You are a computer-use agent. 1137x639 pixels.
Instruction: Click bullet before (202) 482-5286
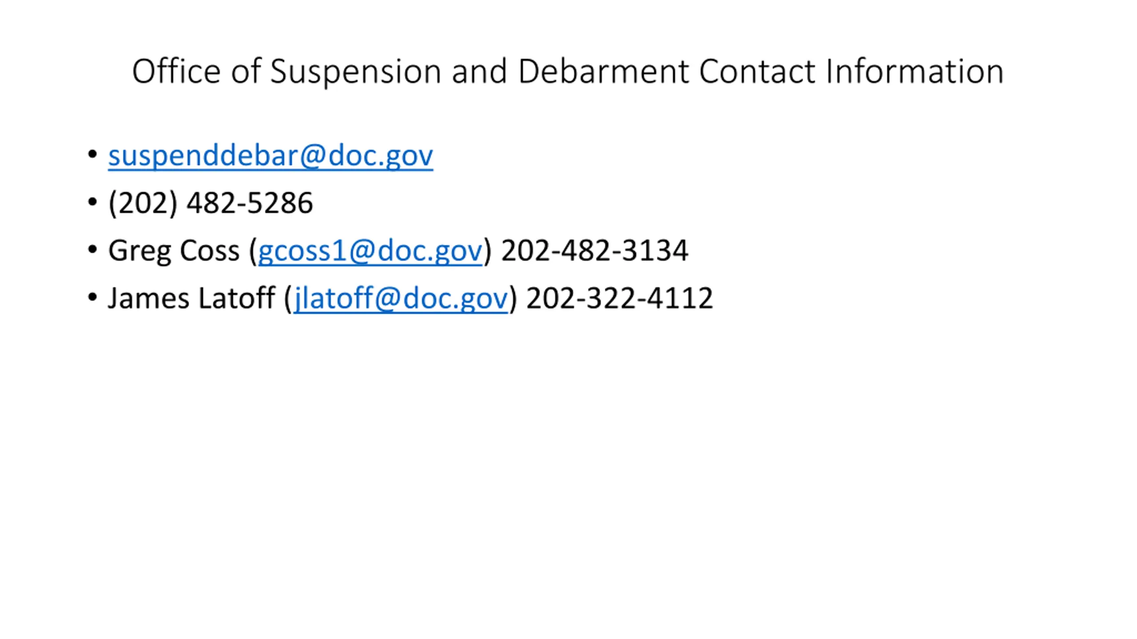92,202
